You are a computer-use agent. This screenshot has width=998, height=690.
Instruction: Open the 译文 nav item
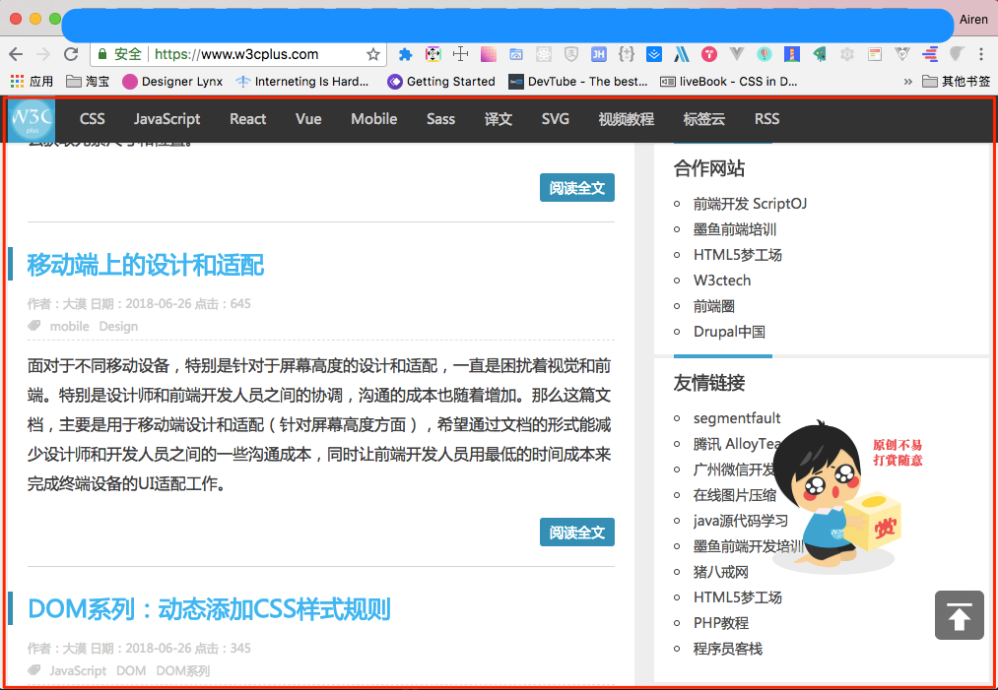tap(498, 119)
